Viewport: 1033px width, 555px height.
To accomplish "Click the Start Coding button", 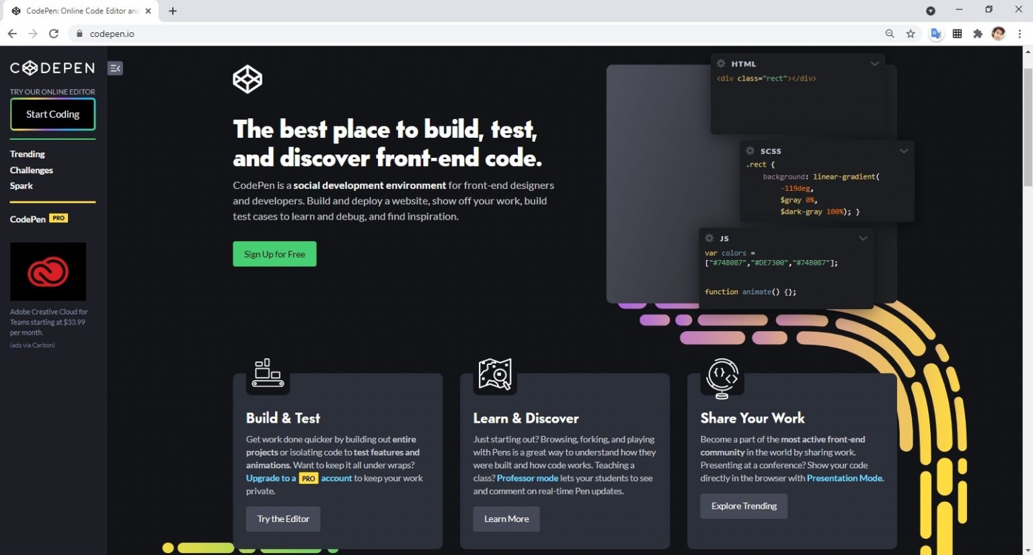I will pyautogui.click(x=52, y=114).
